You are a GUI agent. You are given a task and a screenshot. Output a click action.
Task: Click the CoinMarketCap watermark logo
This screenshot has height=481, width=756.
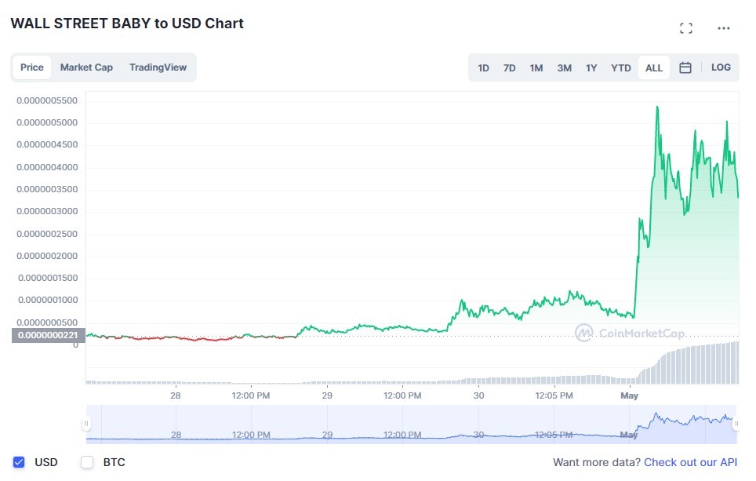click(x=630, y=333)
